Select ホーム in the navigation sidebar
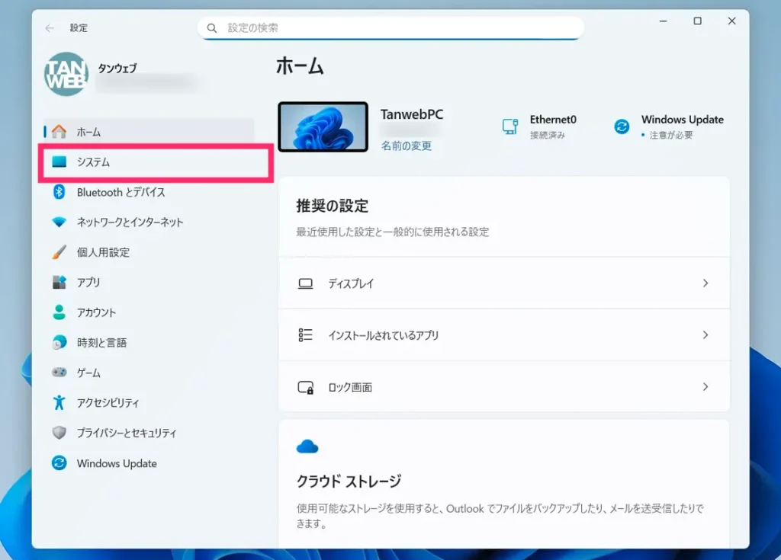Viewport: 781px width, 560px height. pyautogui.click(x=88, y=132)
